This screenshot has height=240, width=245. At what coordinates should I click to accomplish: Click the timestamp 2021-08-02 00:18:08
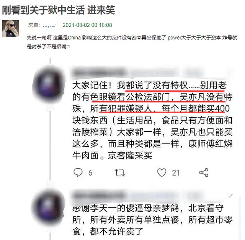click(87, 25)
